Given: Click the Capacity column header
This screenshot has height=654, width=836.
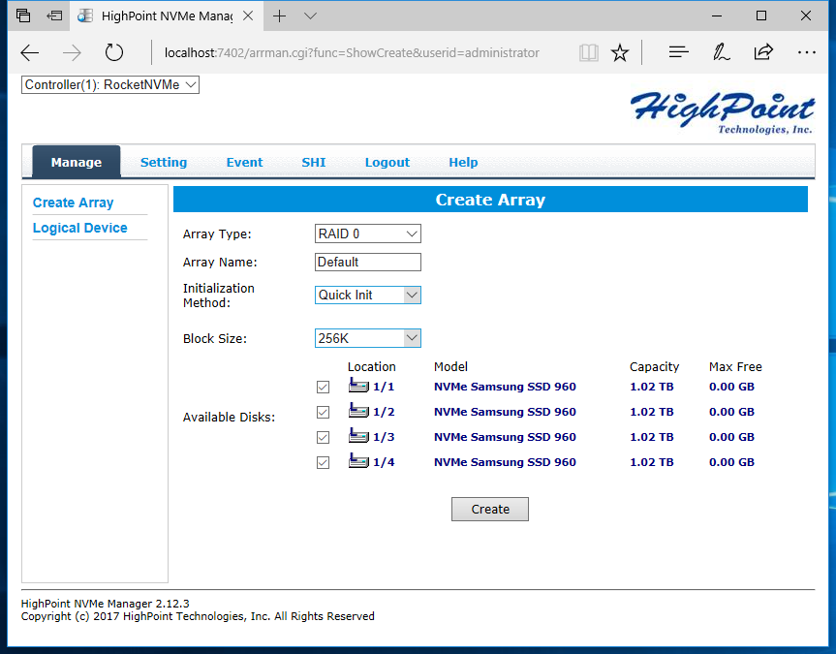Looking at the screenshot, I should [x=654, y=367].
